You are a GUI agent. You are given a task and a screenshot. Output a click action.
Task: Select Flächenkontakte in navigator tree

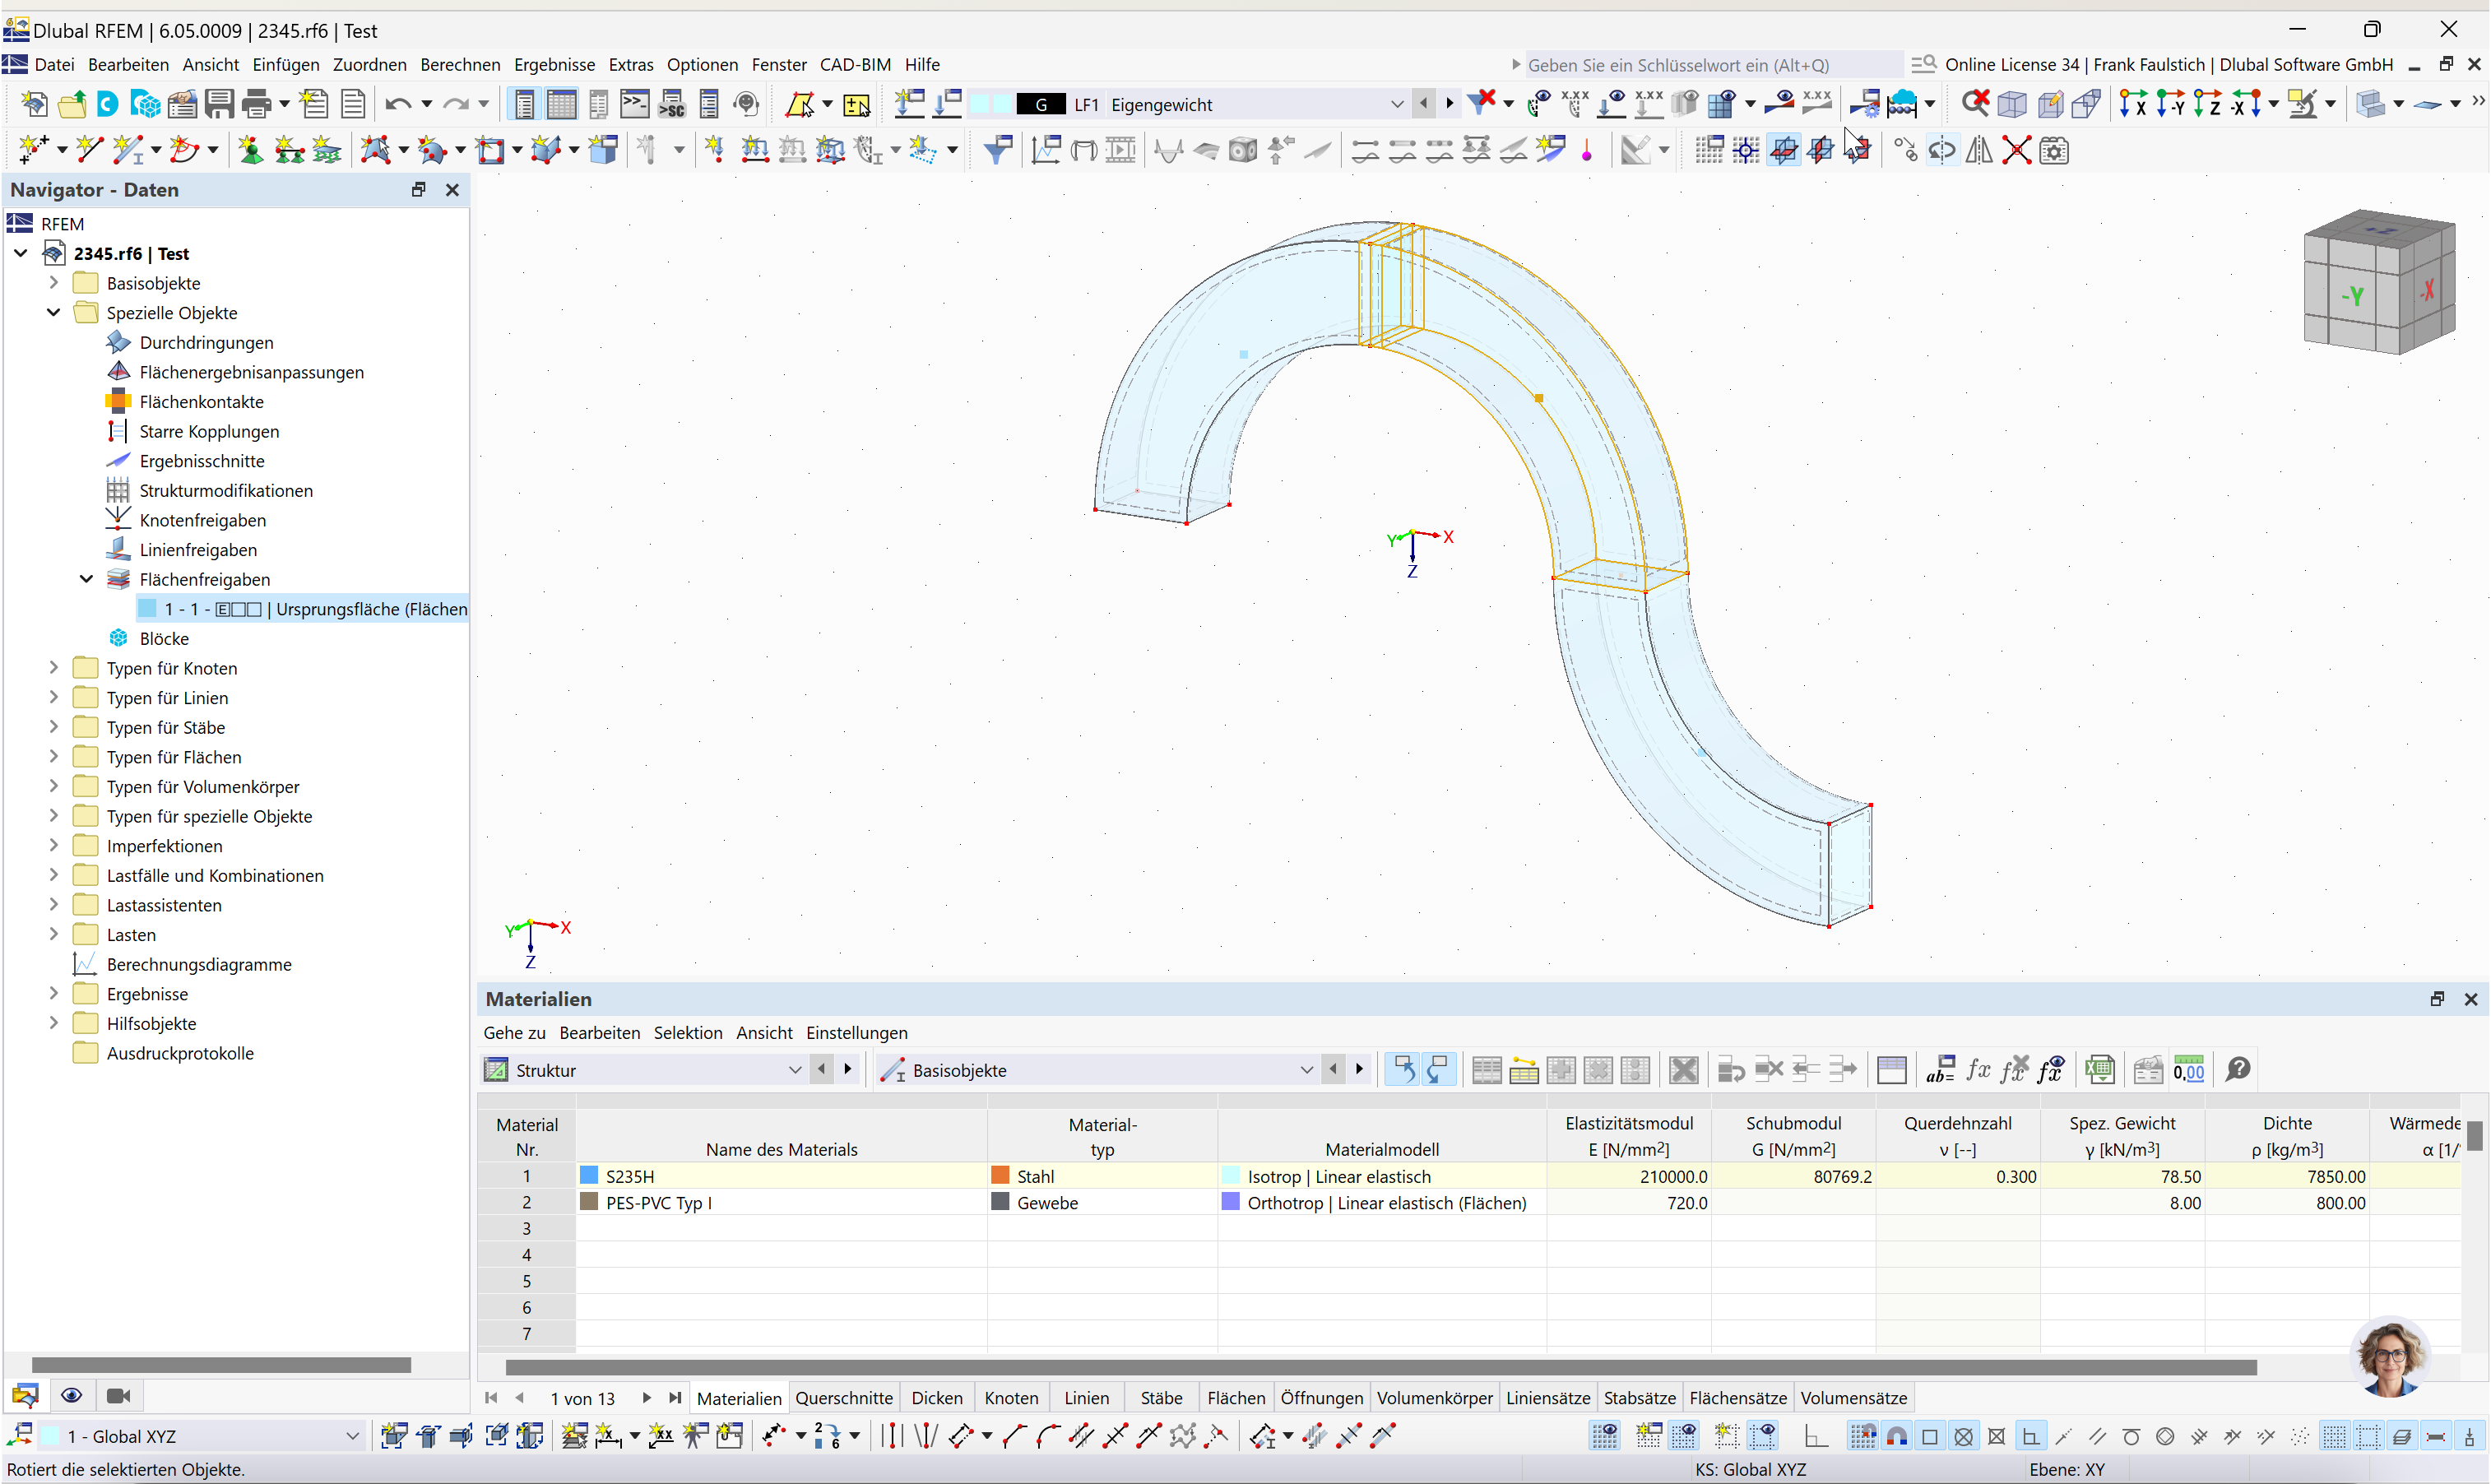(x=201, y=402)
